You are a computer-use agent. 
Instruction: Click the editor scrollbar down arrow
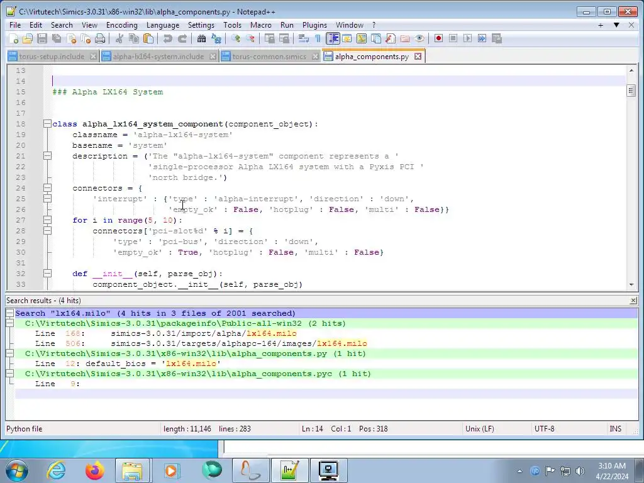pyautogui.click(x=631, y=285)
